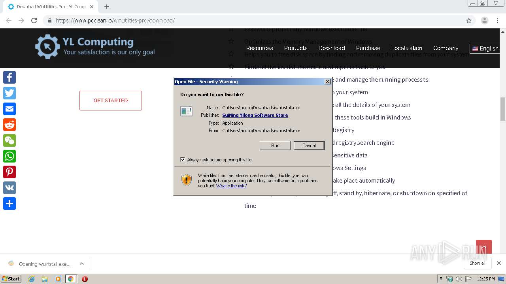The height and width of the screenshot is (284, 506).
Task: Show hidden tray icons arrow
Action: [441, 279]
